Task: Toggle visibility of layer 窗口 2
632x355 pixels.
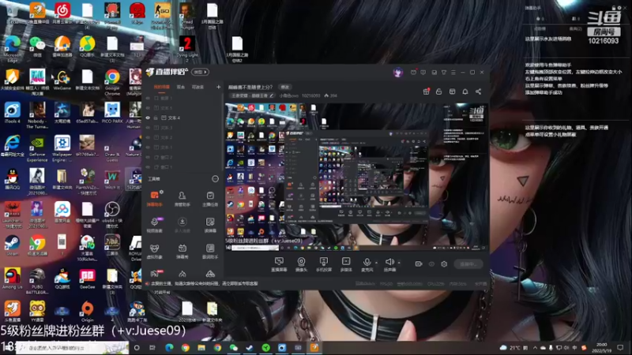Action: pyautogui.click(x=148, y=157)
